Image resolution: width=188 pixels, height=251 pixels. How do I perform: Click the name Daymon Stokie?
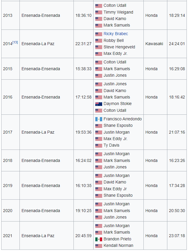click(x=117, y=104)
